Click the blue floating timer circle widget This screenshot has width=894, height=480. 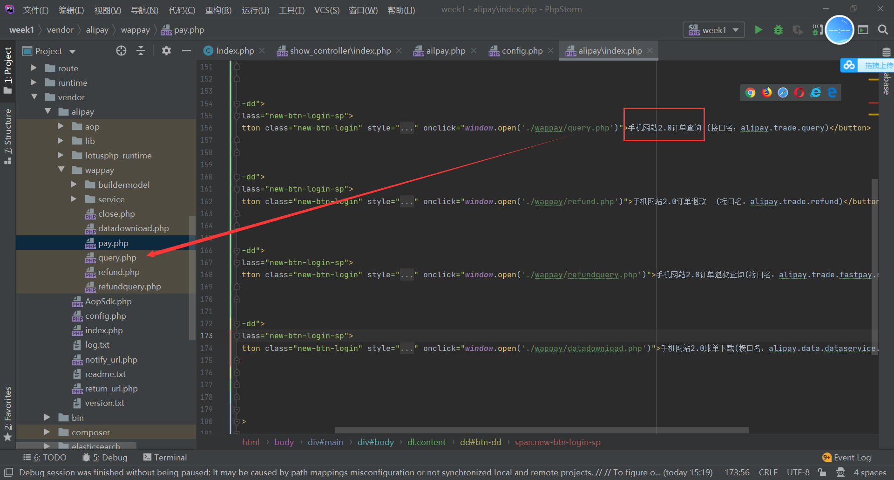840,30
